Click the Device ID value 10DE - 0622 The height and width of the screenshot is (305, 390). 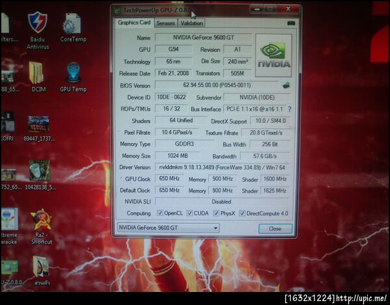[x=171, y=97]
